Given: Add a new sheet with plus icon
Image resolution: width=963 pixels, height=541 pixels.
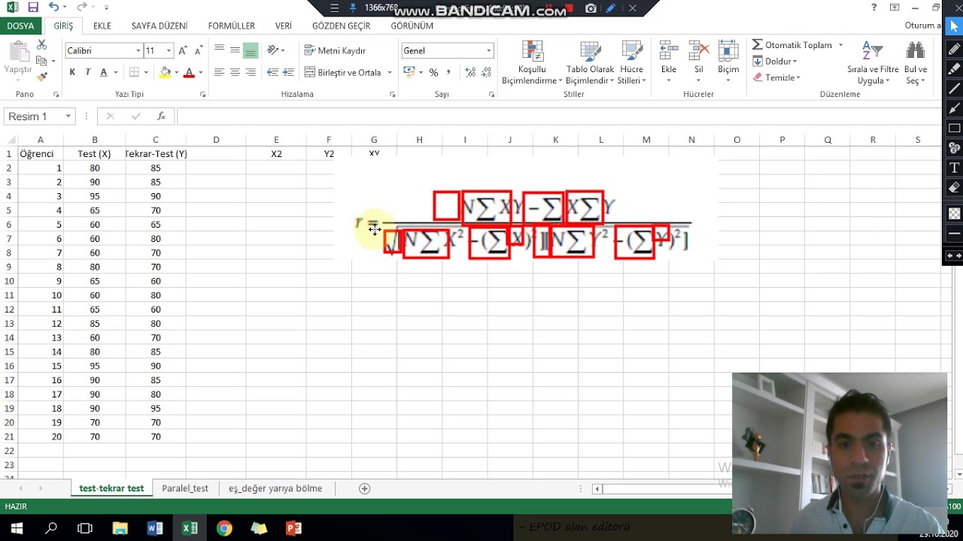Looking at the screenshot, I should coord(365,488).
